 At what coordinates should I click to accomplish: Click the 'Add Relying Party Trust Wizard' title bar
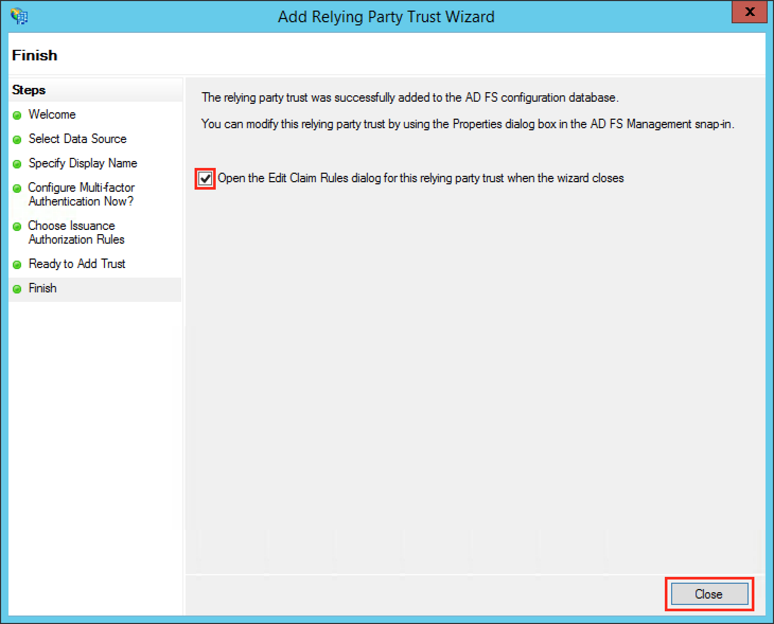[x=386, y=17]
